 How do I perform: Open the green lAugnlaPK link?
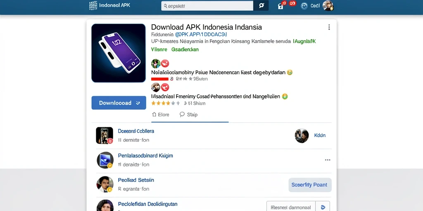pyautogui.click(x=304, y=42)
